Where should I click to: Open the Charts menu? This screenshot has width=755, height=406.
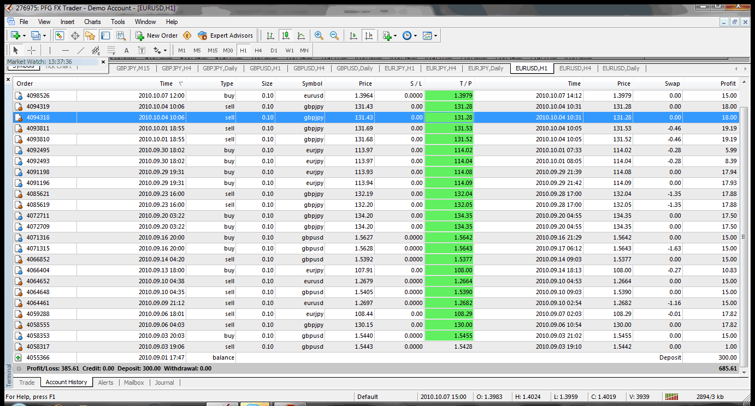92,22
